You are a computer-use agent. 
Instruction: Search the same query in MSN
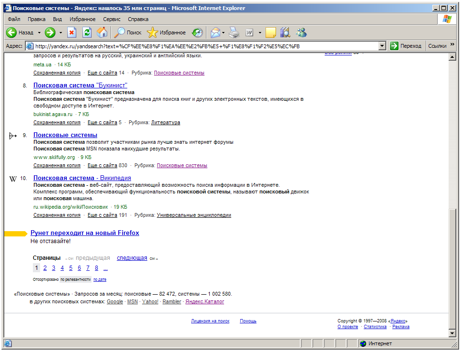[x=133, y=302]
